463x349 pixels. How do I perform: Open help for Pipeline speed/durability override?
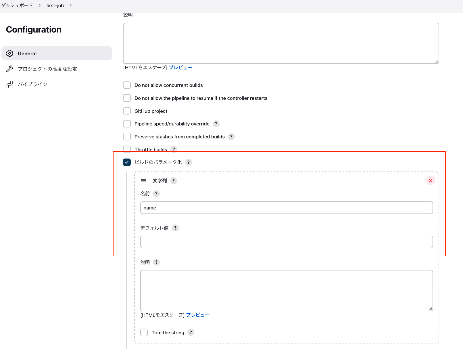pos(216,124)
